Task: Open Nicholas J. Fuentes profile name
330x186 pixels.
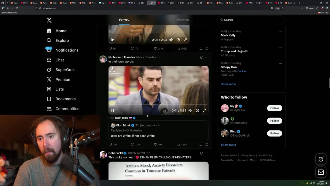Action: (x=122, y=57)
